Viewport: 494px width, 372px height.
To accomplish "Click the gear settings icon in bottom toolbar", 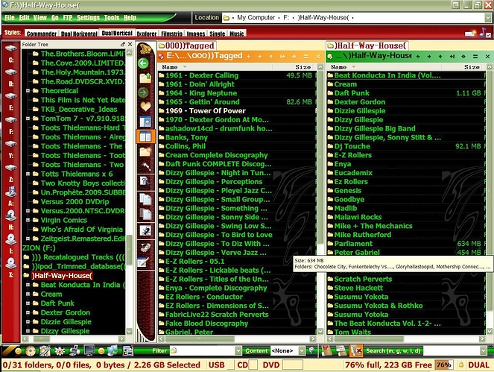I will (60, 350).
